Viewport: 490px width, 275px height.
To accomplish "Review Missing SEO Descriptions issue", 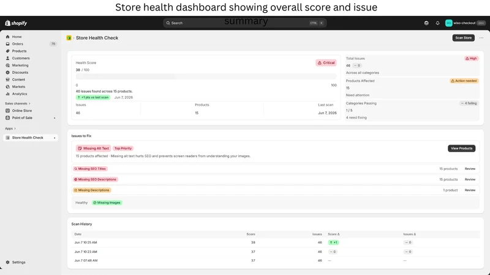I will pos(470,180).
